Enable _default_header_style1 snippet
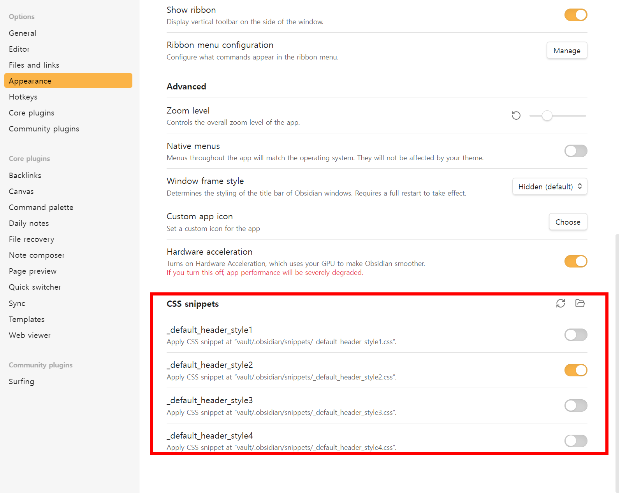The width and height of the screenshot is (619, 493). tap(576, 335)
